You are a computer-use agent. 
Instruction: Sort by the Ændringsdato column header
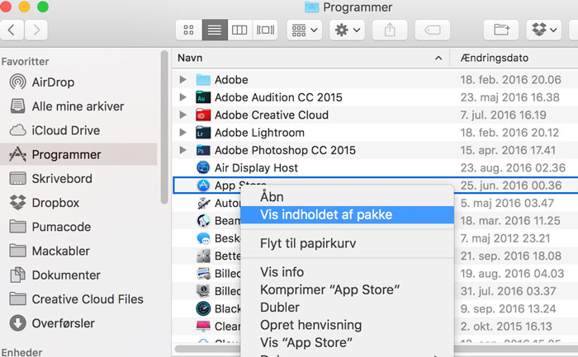click(495, 58)
